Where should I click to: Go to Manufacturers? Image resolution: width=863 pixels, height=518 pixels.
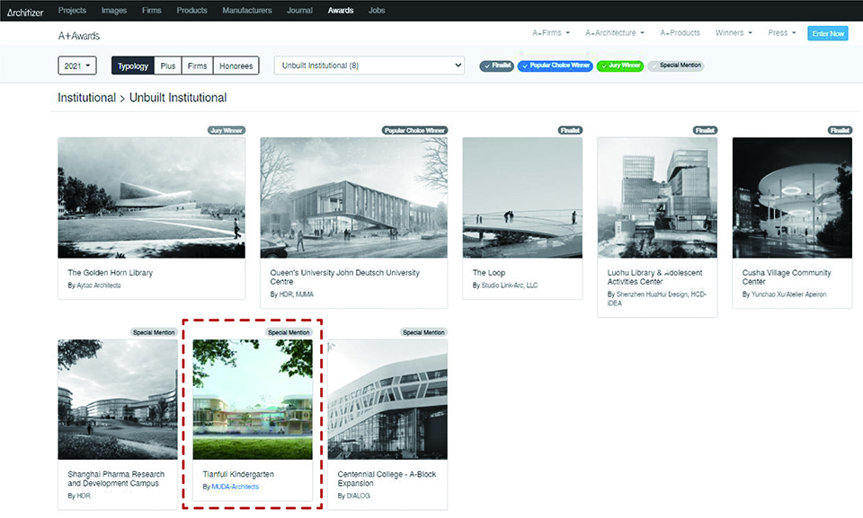pos(247,11)
